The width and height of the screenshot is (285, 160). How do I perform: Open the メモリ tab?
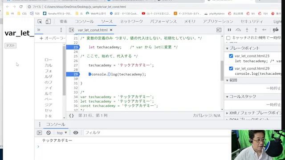pyautogui.click(x=190, y=22)
